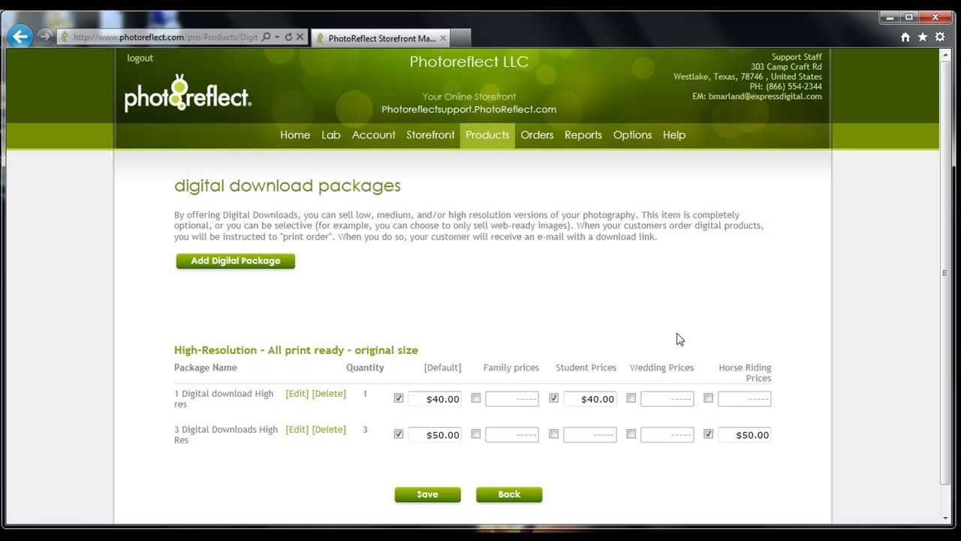Uncheck Default price for 3 Digital Downloads
Viewport: 961px width, 541px height.
pyautogui.click(x=399, y=434)
